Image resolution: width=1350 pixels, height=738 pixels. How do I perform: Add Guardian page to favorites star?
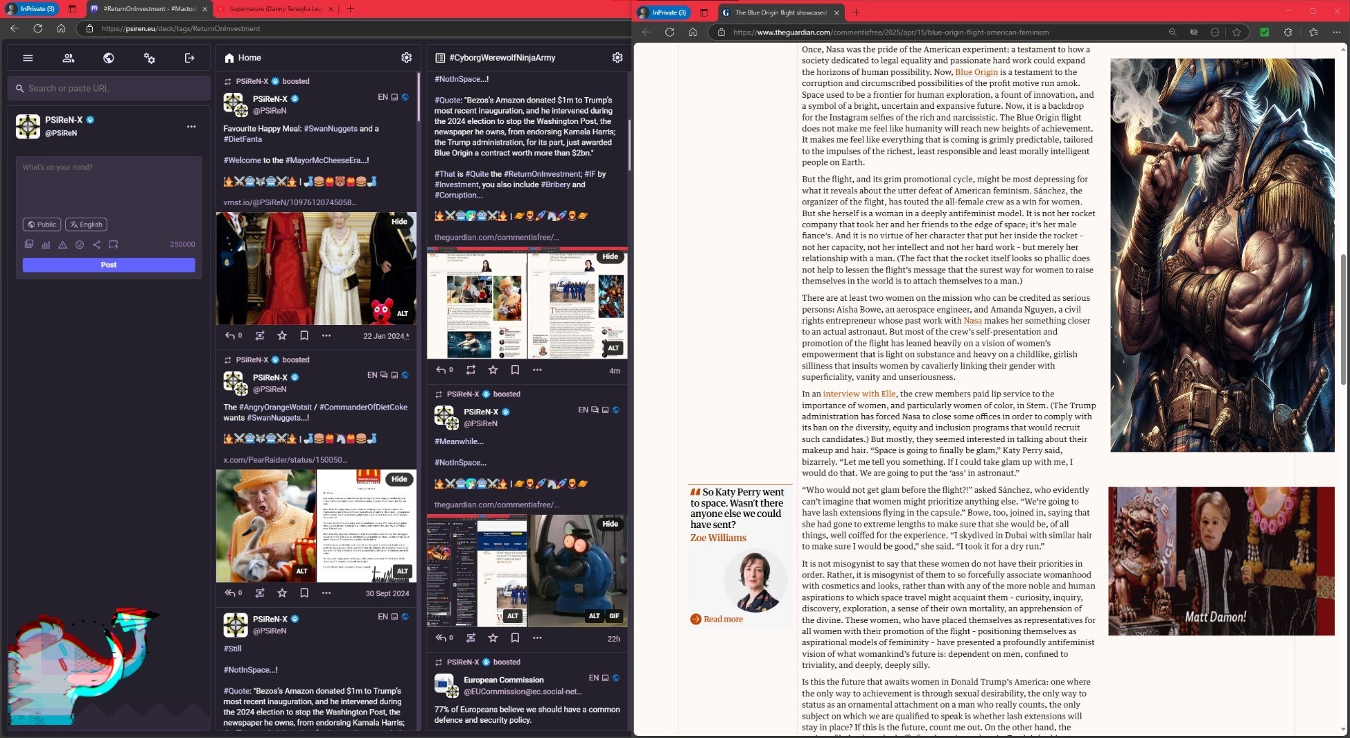pos(1236,32)
